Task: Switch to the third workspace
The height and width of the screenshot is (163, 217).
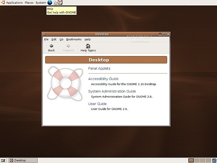Action: point(202,160)
